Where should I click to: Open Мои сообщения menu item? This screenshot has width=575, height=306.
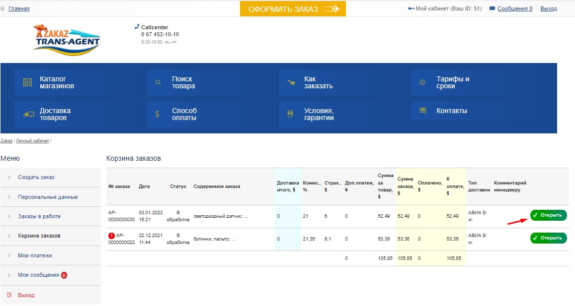[x=38, y=275]
